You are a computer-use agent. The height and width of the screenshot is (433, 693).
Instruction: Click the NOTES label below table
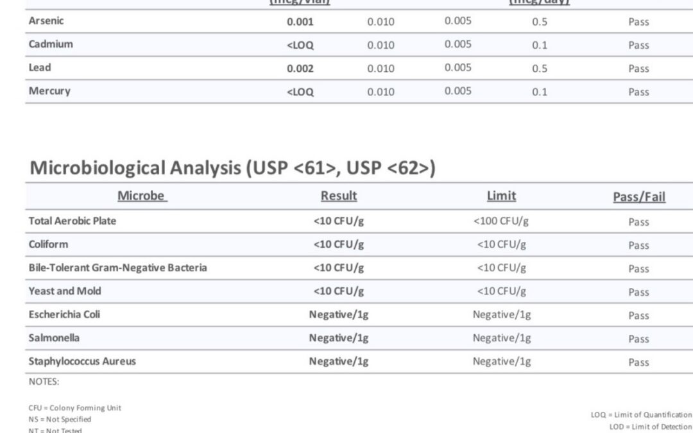[44, 382]
